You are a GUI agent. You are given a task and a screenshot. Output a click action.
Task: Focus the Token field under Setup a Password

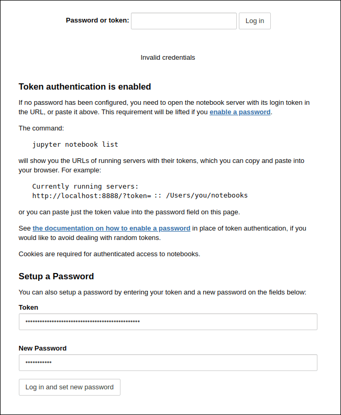(168, 322)
